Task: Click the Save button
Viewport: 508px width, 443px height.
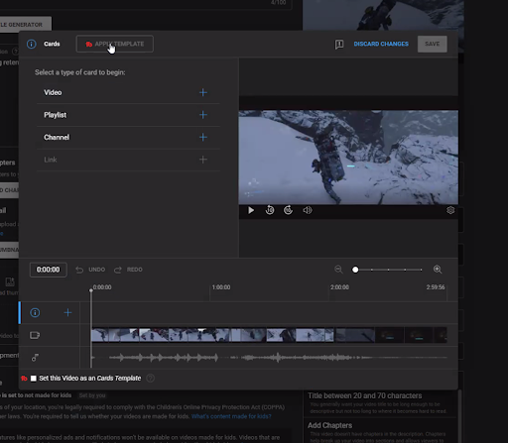Action: 433,44
